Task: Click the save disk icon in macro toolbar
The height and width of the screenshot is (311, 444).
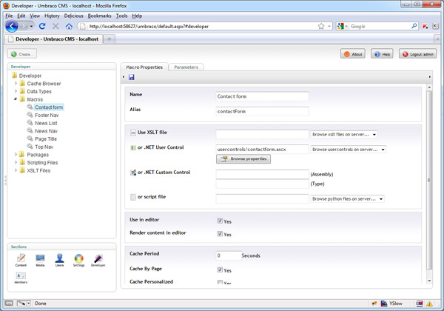Action: [132, 77]
